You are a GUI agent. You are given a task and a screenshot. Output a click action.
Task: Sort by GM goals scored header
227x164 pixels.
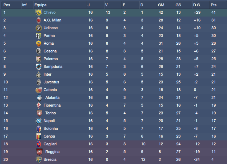click(161, 5)
